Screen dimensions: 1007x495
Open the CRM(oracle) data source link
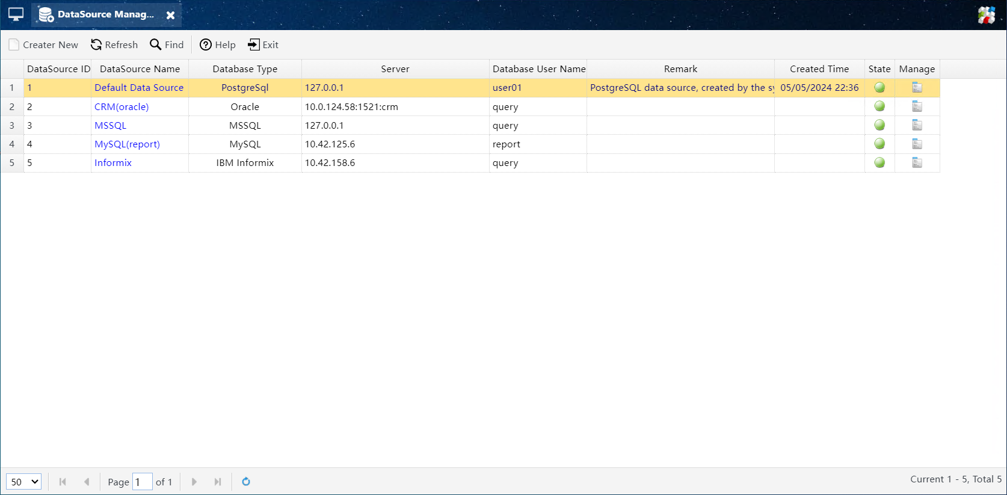point(122,107)
